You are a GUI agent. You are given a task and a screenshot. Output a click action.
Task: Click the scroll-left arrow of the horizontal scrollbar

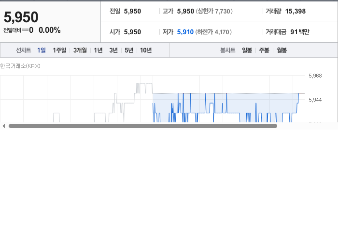[x=3, y=126]
